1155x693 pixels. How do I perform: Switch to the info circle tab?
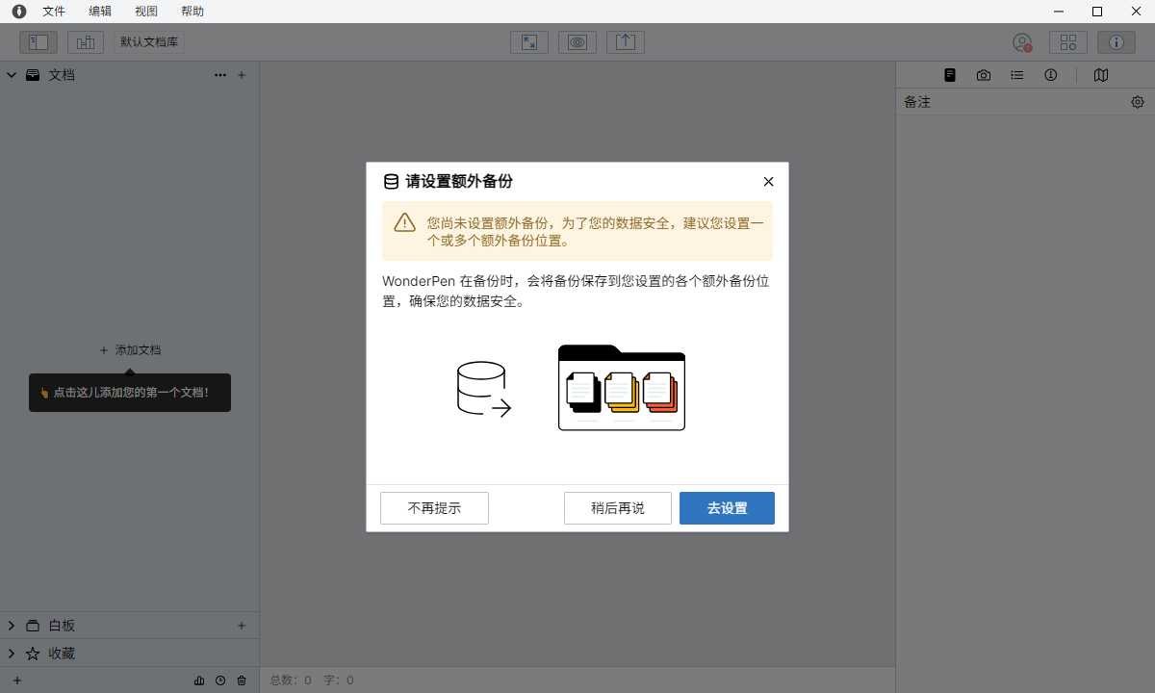1051,75
